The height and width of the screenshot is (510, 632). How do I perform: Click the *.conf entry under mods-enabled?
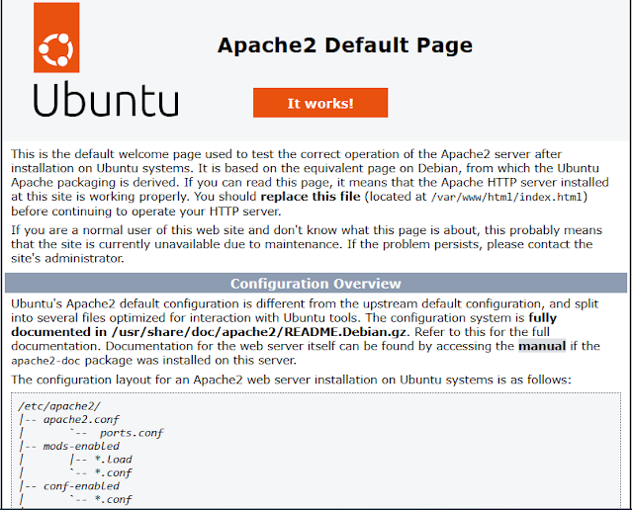pos(114,472)
